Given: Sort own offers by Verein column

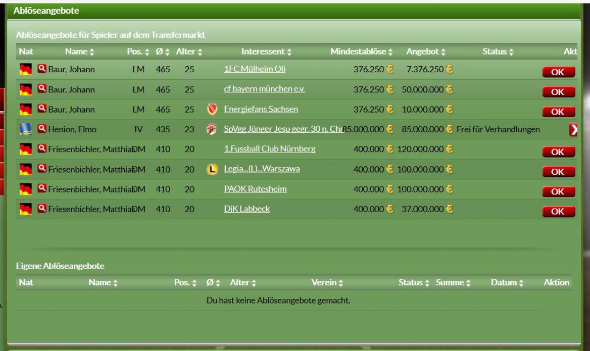Looking at the screenshot, I should pyautogui.click(x=330, y=283).
